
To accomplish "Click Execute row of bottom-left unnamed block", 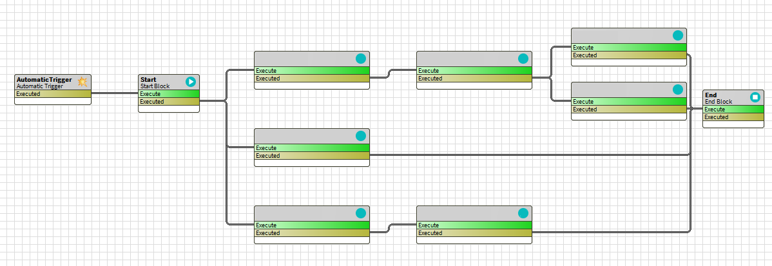I will click(x=311, y=225).
